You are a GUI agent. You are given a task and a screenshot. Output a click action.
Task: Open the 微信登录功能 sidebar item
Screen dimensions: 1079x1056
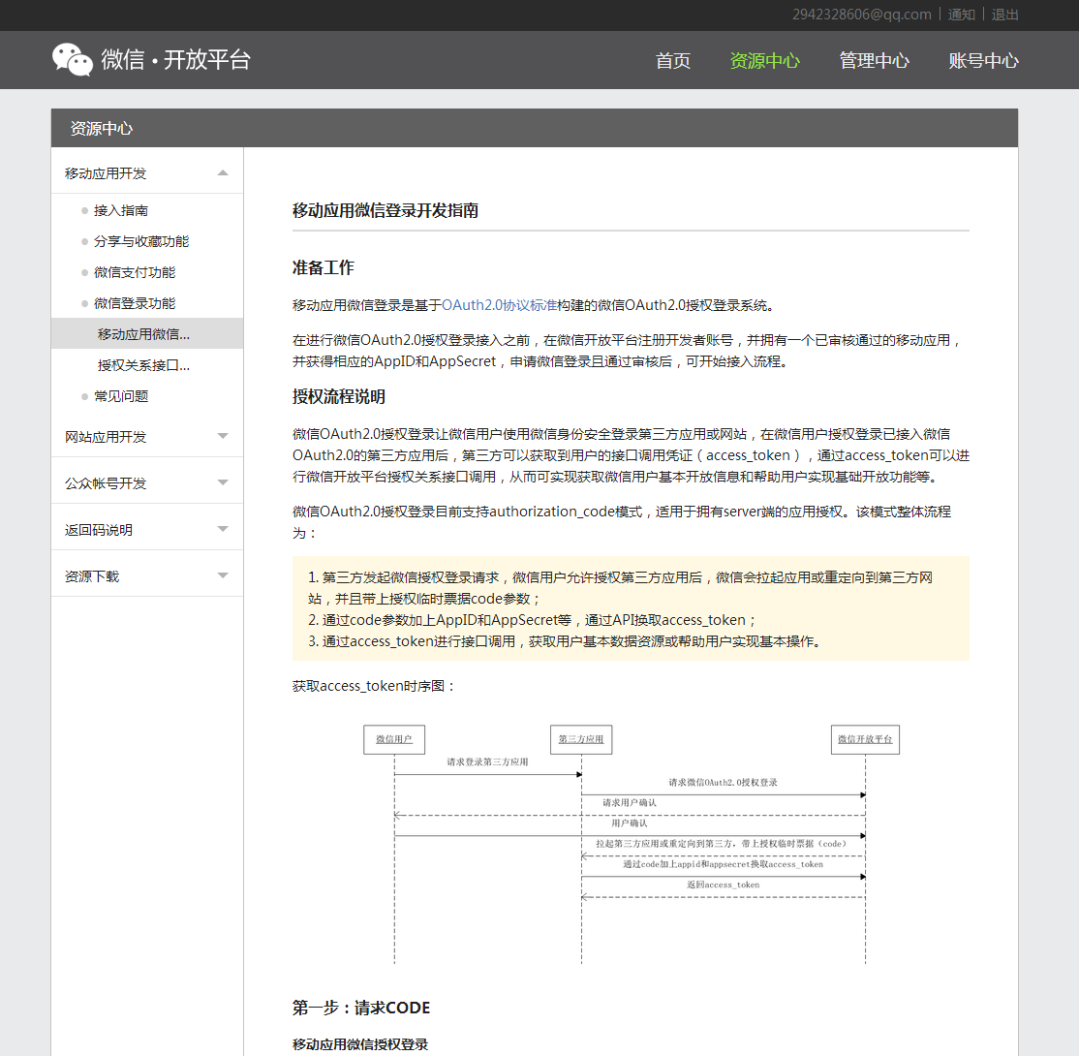tap(135, 303)
